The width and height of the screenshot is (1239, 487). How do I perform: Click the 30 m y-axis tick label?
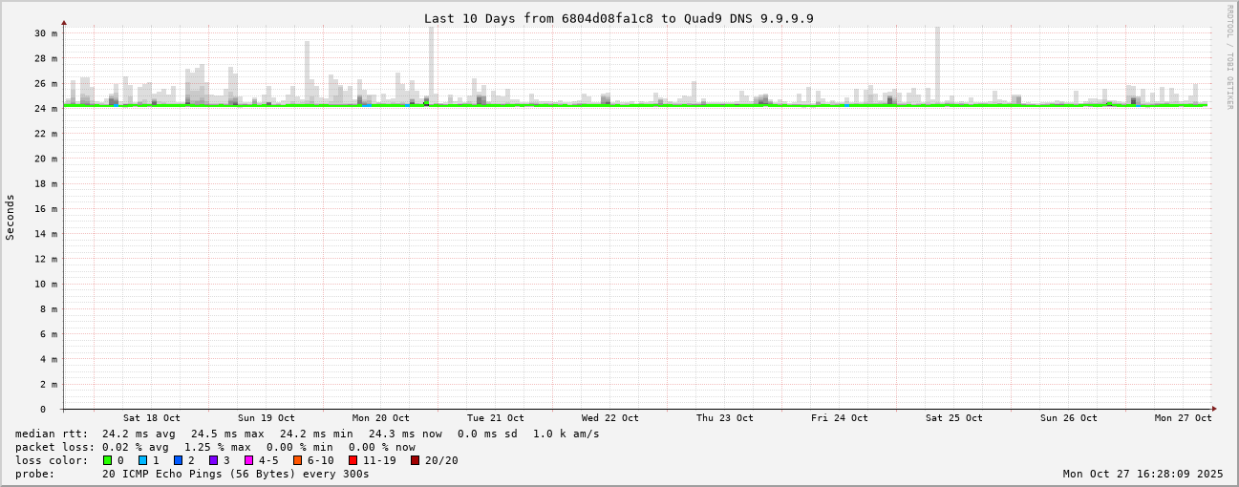click(x=46, y=33)
